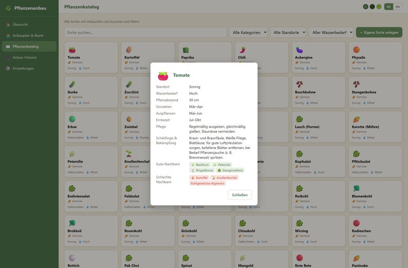Open the Mangold plant card

[262, 259]
